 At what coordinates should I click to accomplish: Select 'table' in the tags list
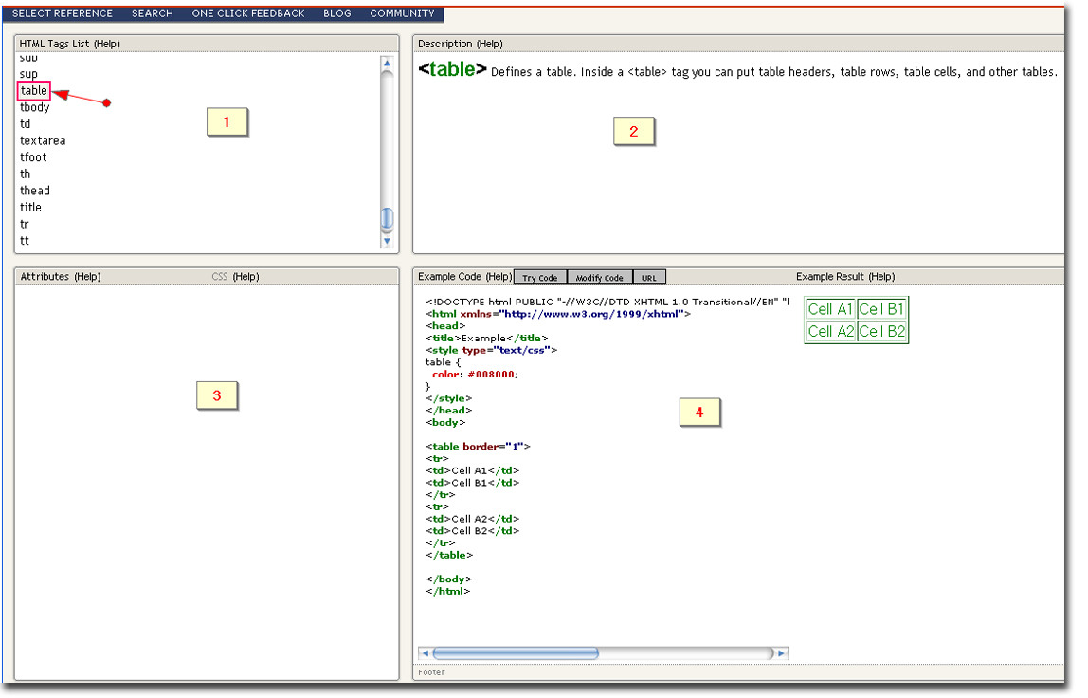34,91
